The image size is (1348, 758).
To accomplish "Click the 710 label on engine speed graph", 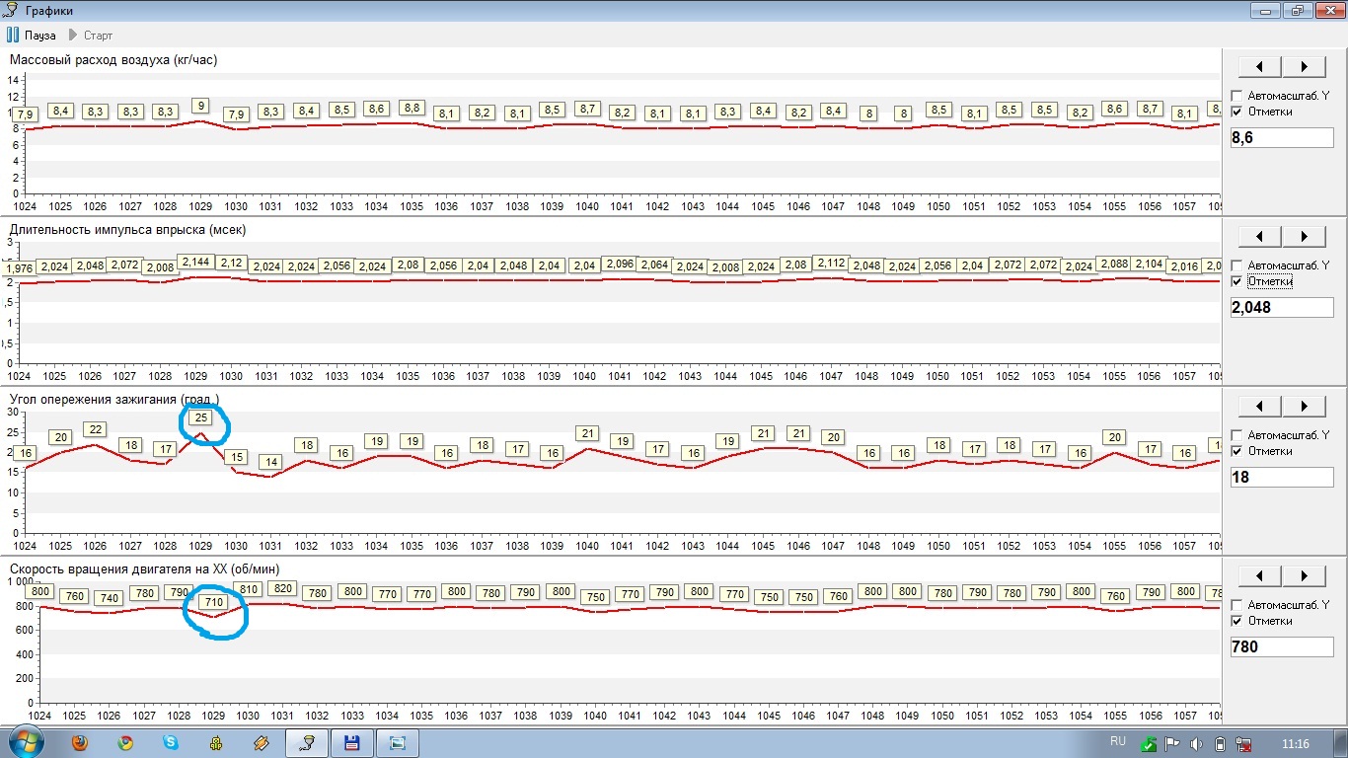I will point(214,601).
